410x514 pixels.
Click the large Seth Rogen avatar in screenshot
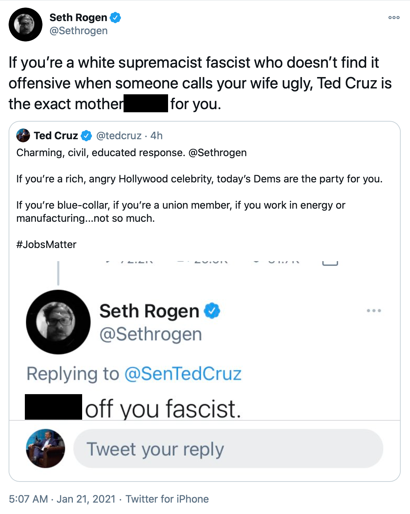pyautogui.click(x=58, y=322)
